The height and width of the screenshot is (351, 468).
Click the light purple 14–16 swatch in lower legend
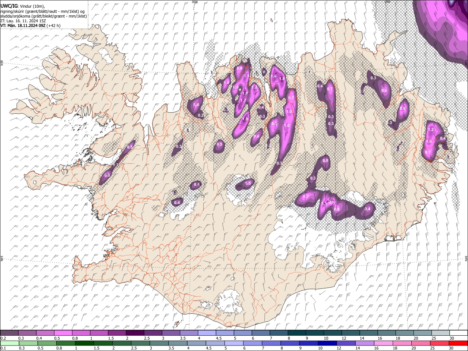[365, 343]
